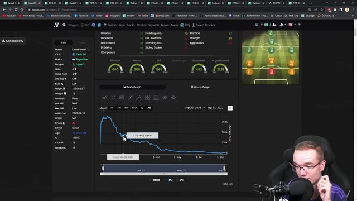Switch to the Hourly Graph tab
357x201 pixels.
pyautogui.click(x=200, y=87)
